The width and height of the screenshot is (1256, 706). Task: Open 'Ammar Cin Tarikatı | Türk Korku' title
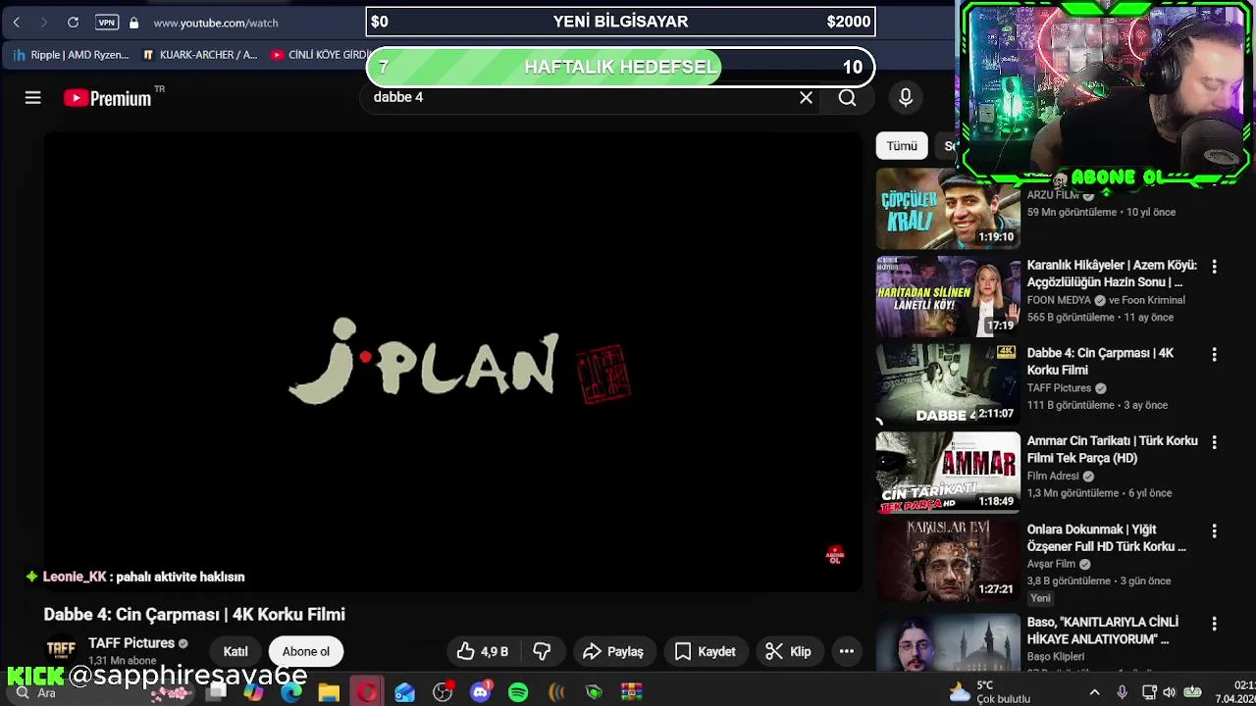click(1112, 449)
